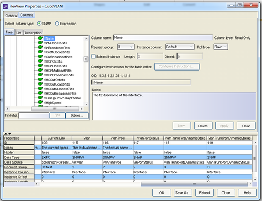Select the ifHighSpeed tree node
The height and width of the screenshot is (201, 262).
[x=52, y=103]
